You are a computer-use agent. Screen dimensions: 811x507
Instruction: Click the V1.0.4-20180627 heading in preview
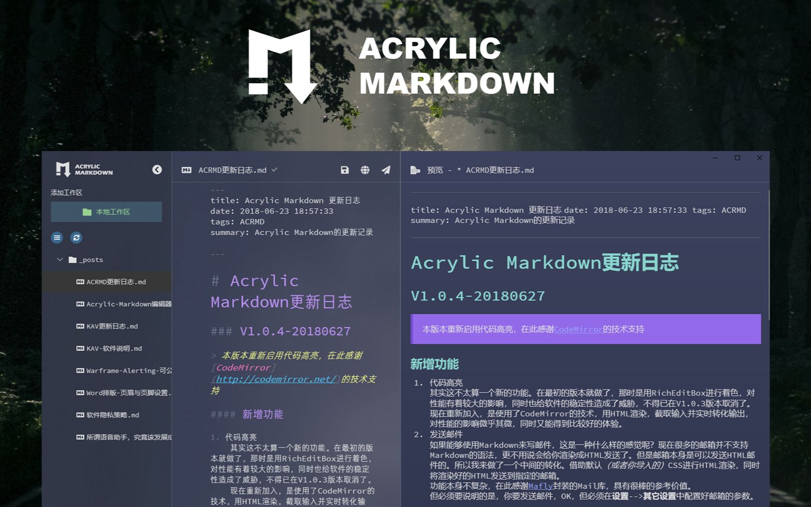point(478,296)
